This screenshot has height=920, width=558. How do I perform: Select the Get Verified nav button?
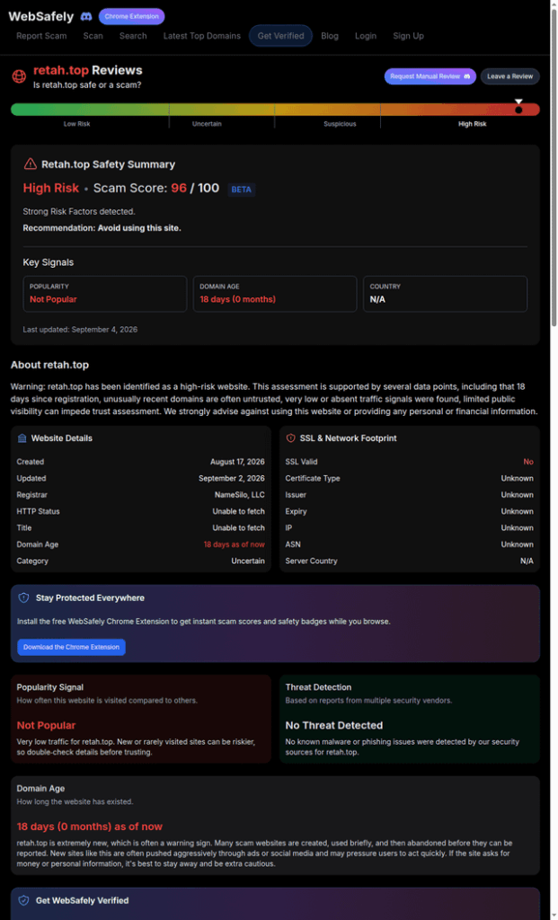click(x=281, y=36)
